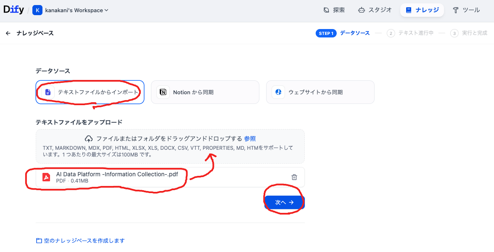Select テキストファイルからインポート data source
Screen dimensions: 494x252
point(90,92)
